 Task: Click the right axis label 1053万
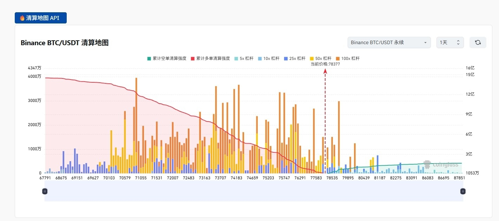pyautogui.click(x=472, y=173)
